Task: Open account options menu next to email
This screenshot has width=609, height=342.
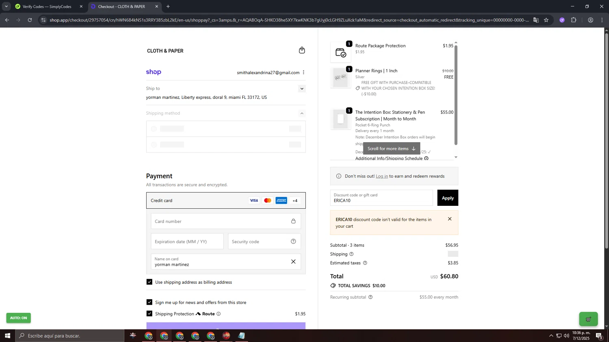Action: [x=303, y=73]
